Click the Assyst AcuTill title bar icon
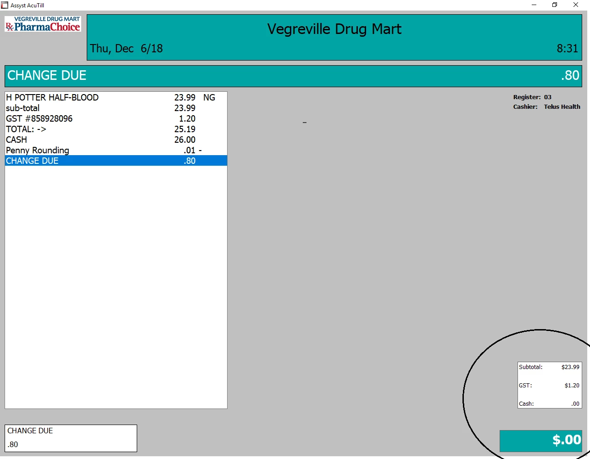 [x=5, y=5]
